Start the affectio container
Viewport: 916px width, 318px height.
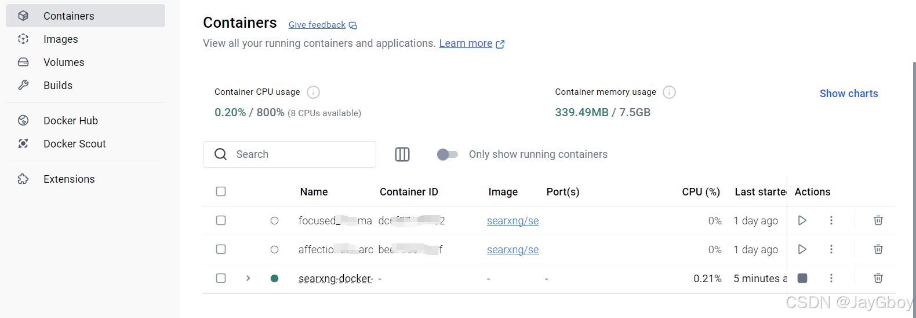[802, 249]
